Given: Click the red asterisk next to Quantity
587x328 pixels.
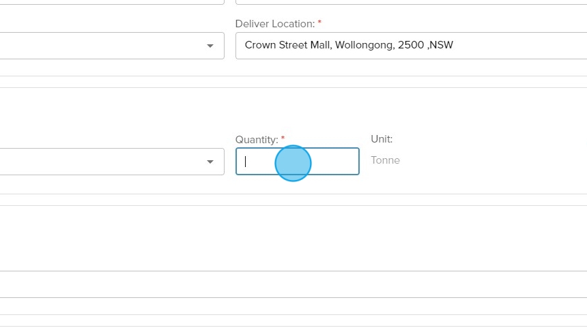Looking at the screenshot, I should point(283,138).
